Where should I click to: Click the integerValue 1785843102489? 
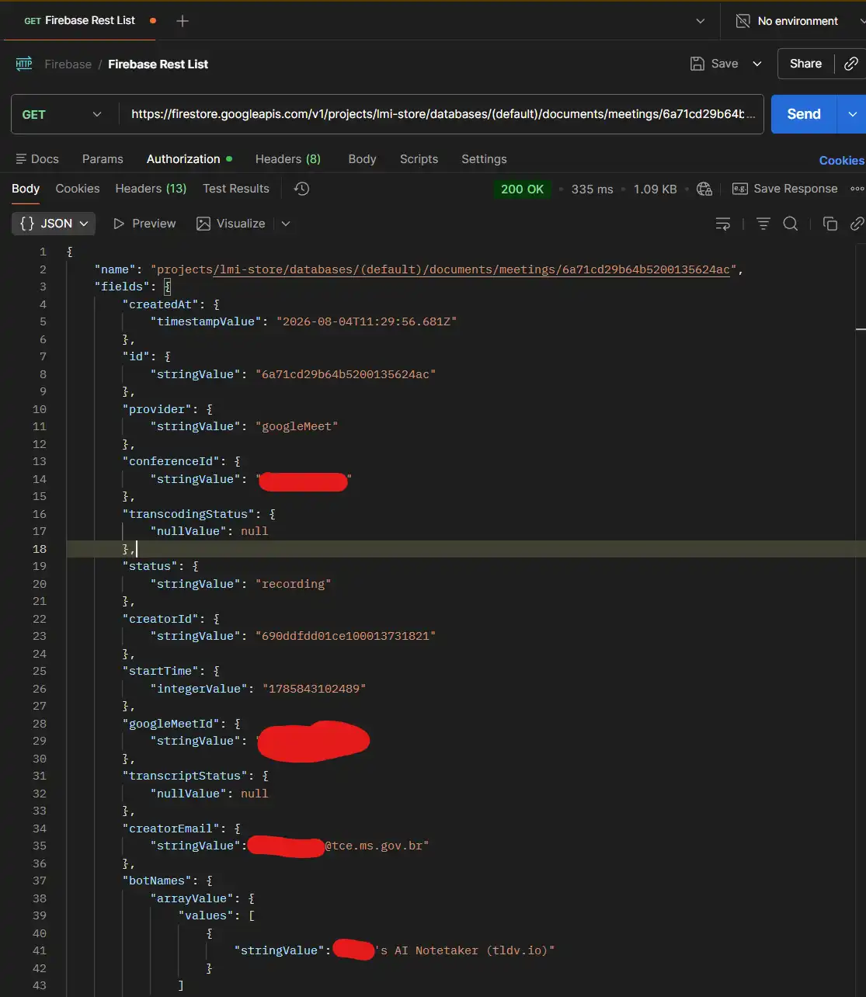tap(314, 689)
